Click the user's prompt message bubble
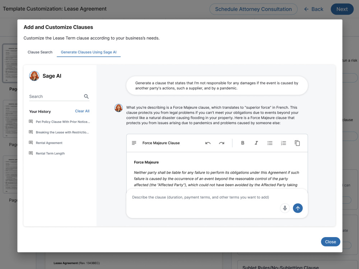The image size is (359, 269). pyautogui.click(x=217, y=86)
